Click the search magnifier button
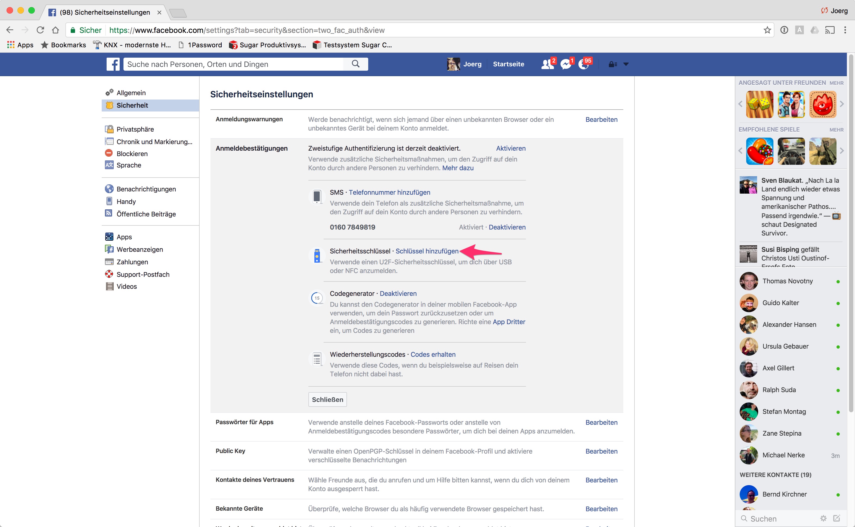 click(x=355, y=64)
